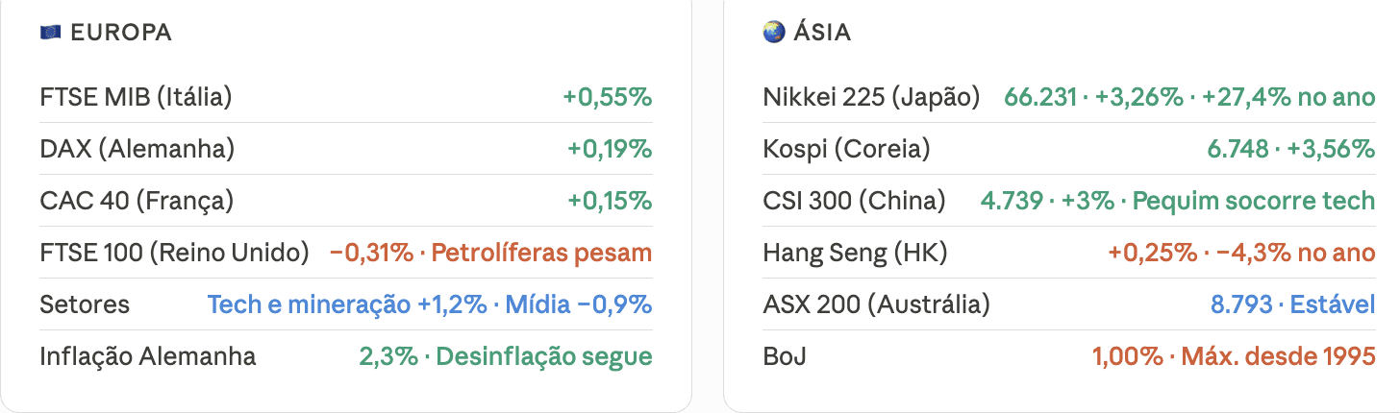Click the European Union flag icon

pos(50,33)
